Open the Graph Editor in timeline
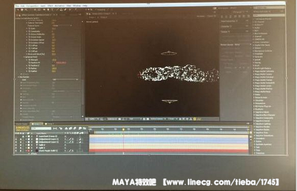The width and height of the screenshot is (297, 191). (84, 128)
